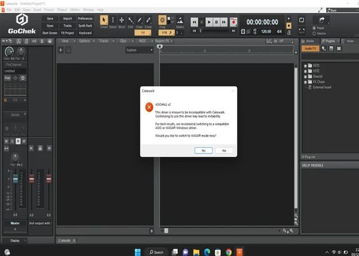The width and height of the screenshot is (359, 256).
Task: Select the Selection radio option
Action: [x=314, y=33]
